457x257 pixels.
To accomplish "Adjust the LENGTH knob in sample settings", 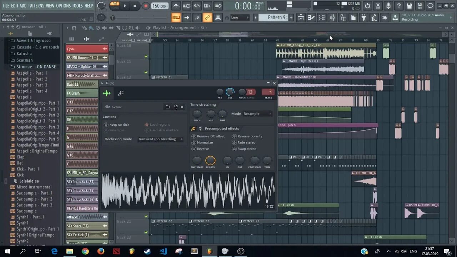I will (x=210, y=161).
